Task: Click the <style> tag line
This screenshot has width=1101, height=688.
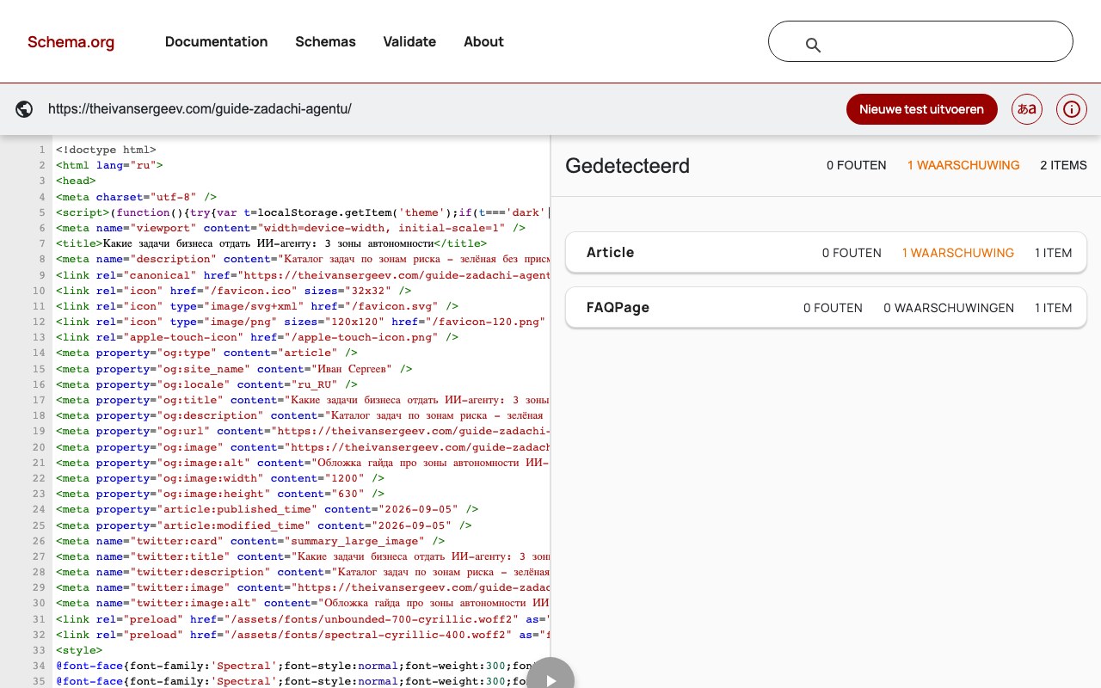Action: tap(79, 650)
